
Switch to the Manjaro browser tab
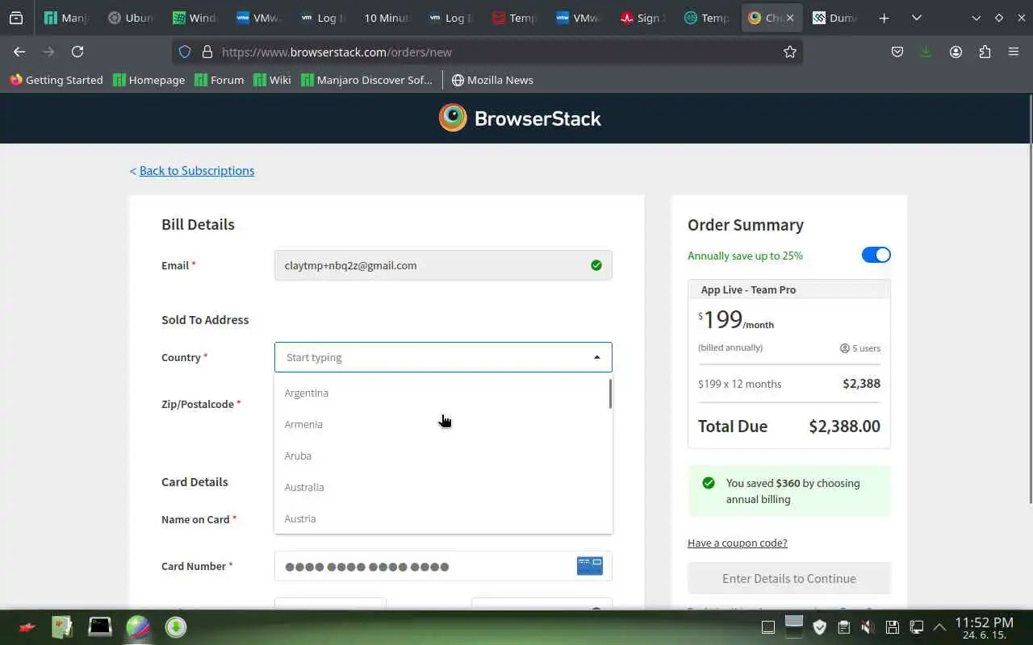click(x=66, y=18)
